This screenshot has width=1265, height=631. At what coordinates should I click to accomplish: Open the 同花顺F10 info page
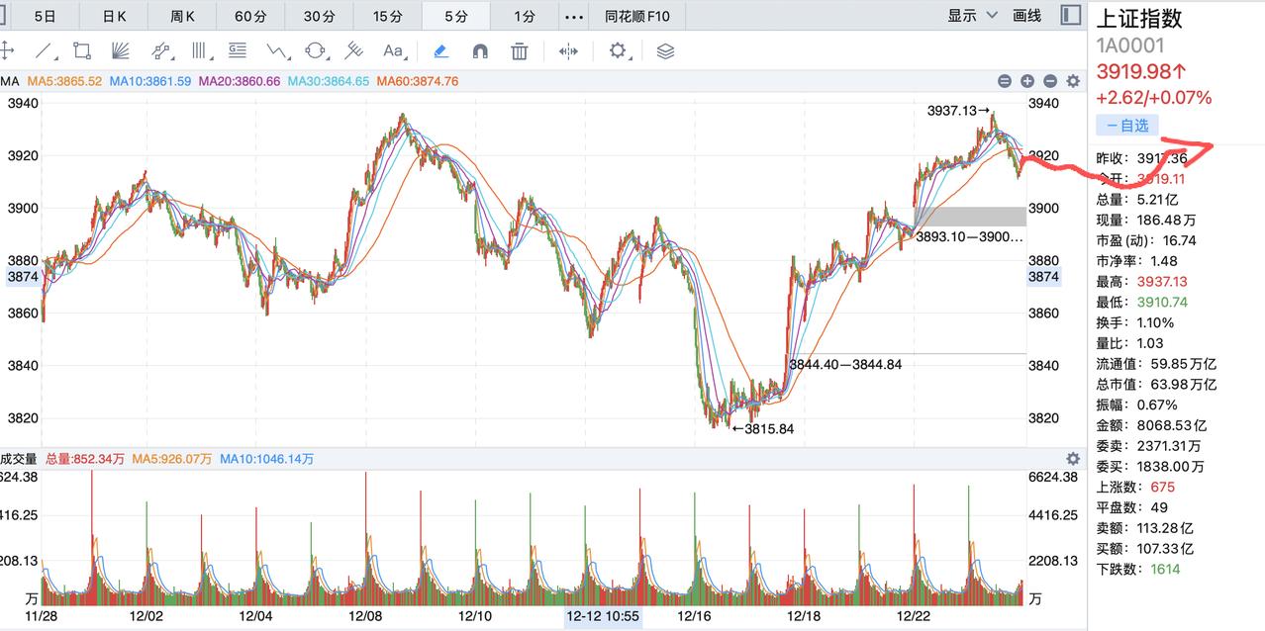(636, 16)
